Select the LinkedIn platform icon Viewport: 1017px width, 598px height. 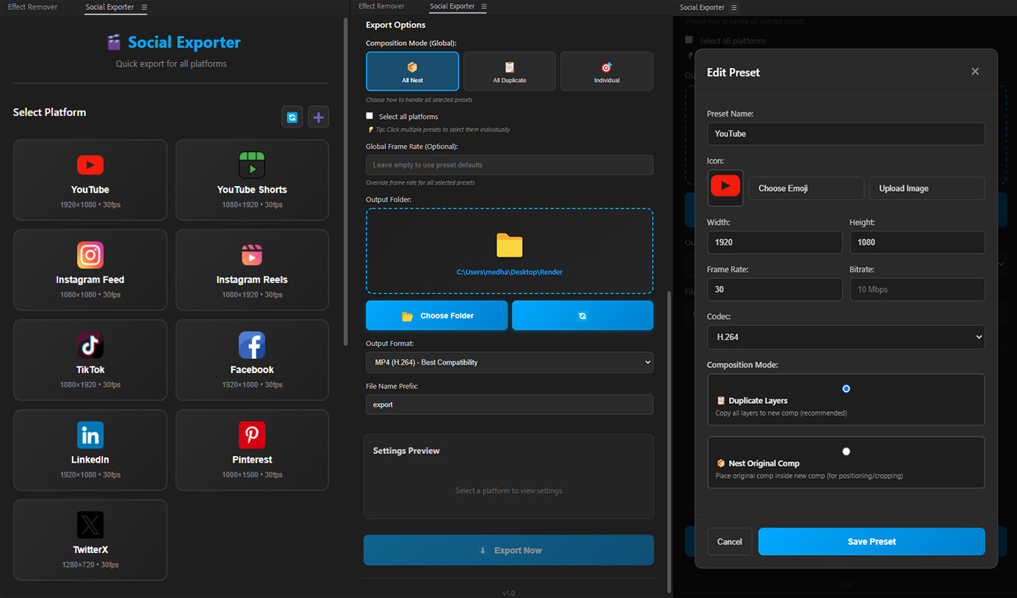(x=90, y=435)
